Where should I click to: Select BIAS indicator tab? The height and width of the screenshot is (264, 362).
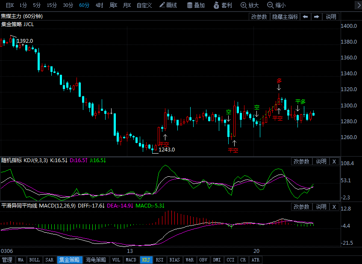pyautogui.click(x=174, y=260)
